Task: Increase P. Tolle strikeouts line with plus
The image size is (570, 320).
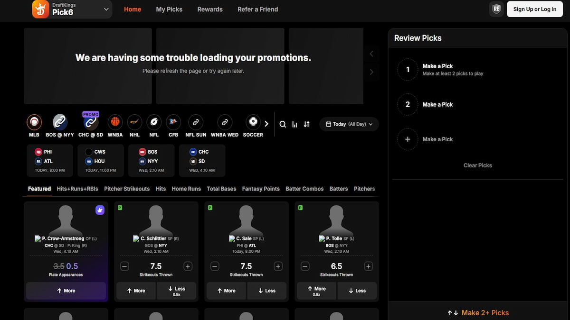Action: coord(368,266)
